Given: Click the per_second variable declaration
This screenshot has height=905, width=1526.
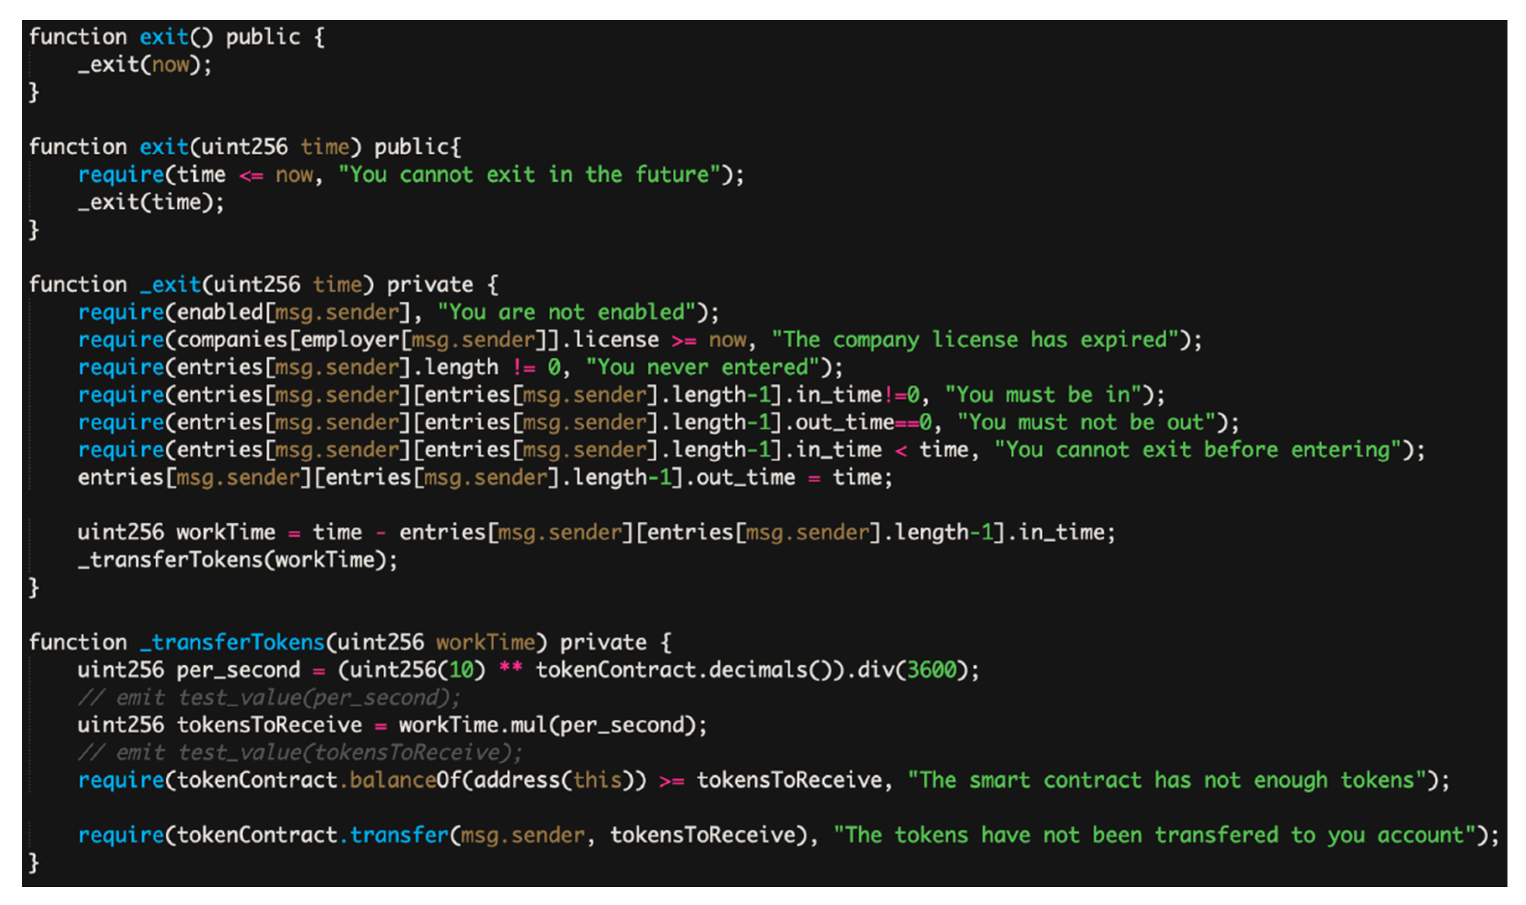Looking at the screenshot, I should [x=238, y=670].
